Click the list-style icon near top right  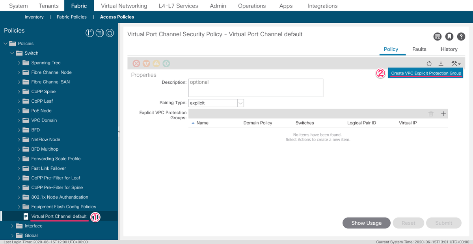(437, 37)
